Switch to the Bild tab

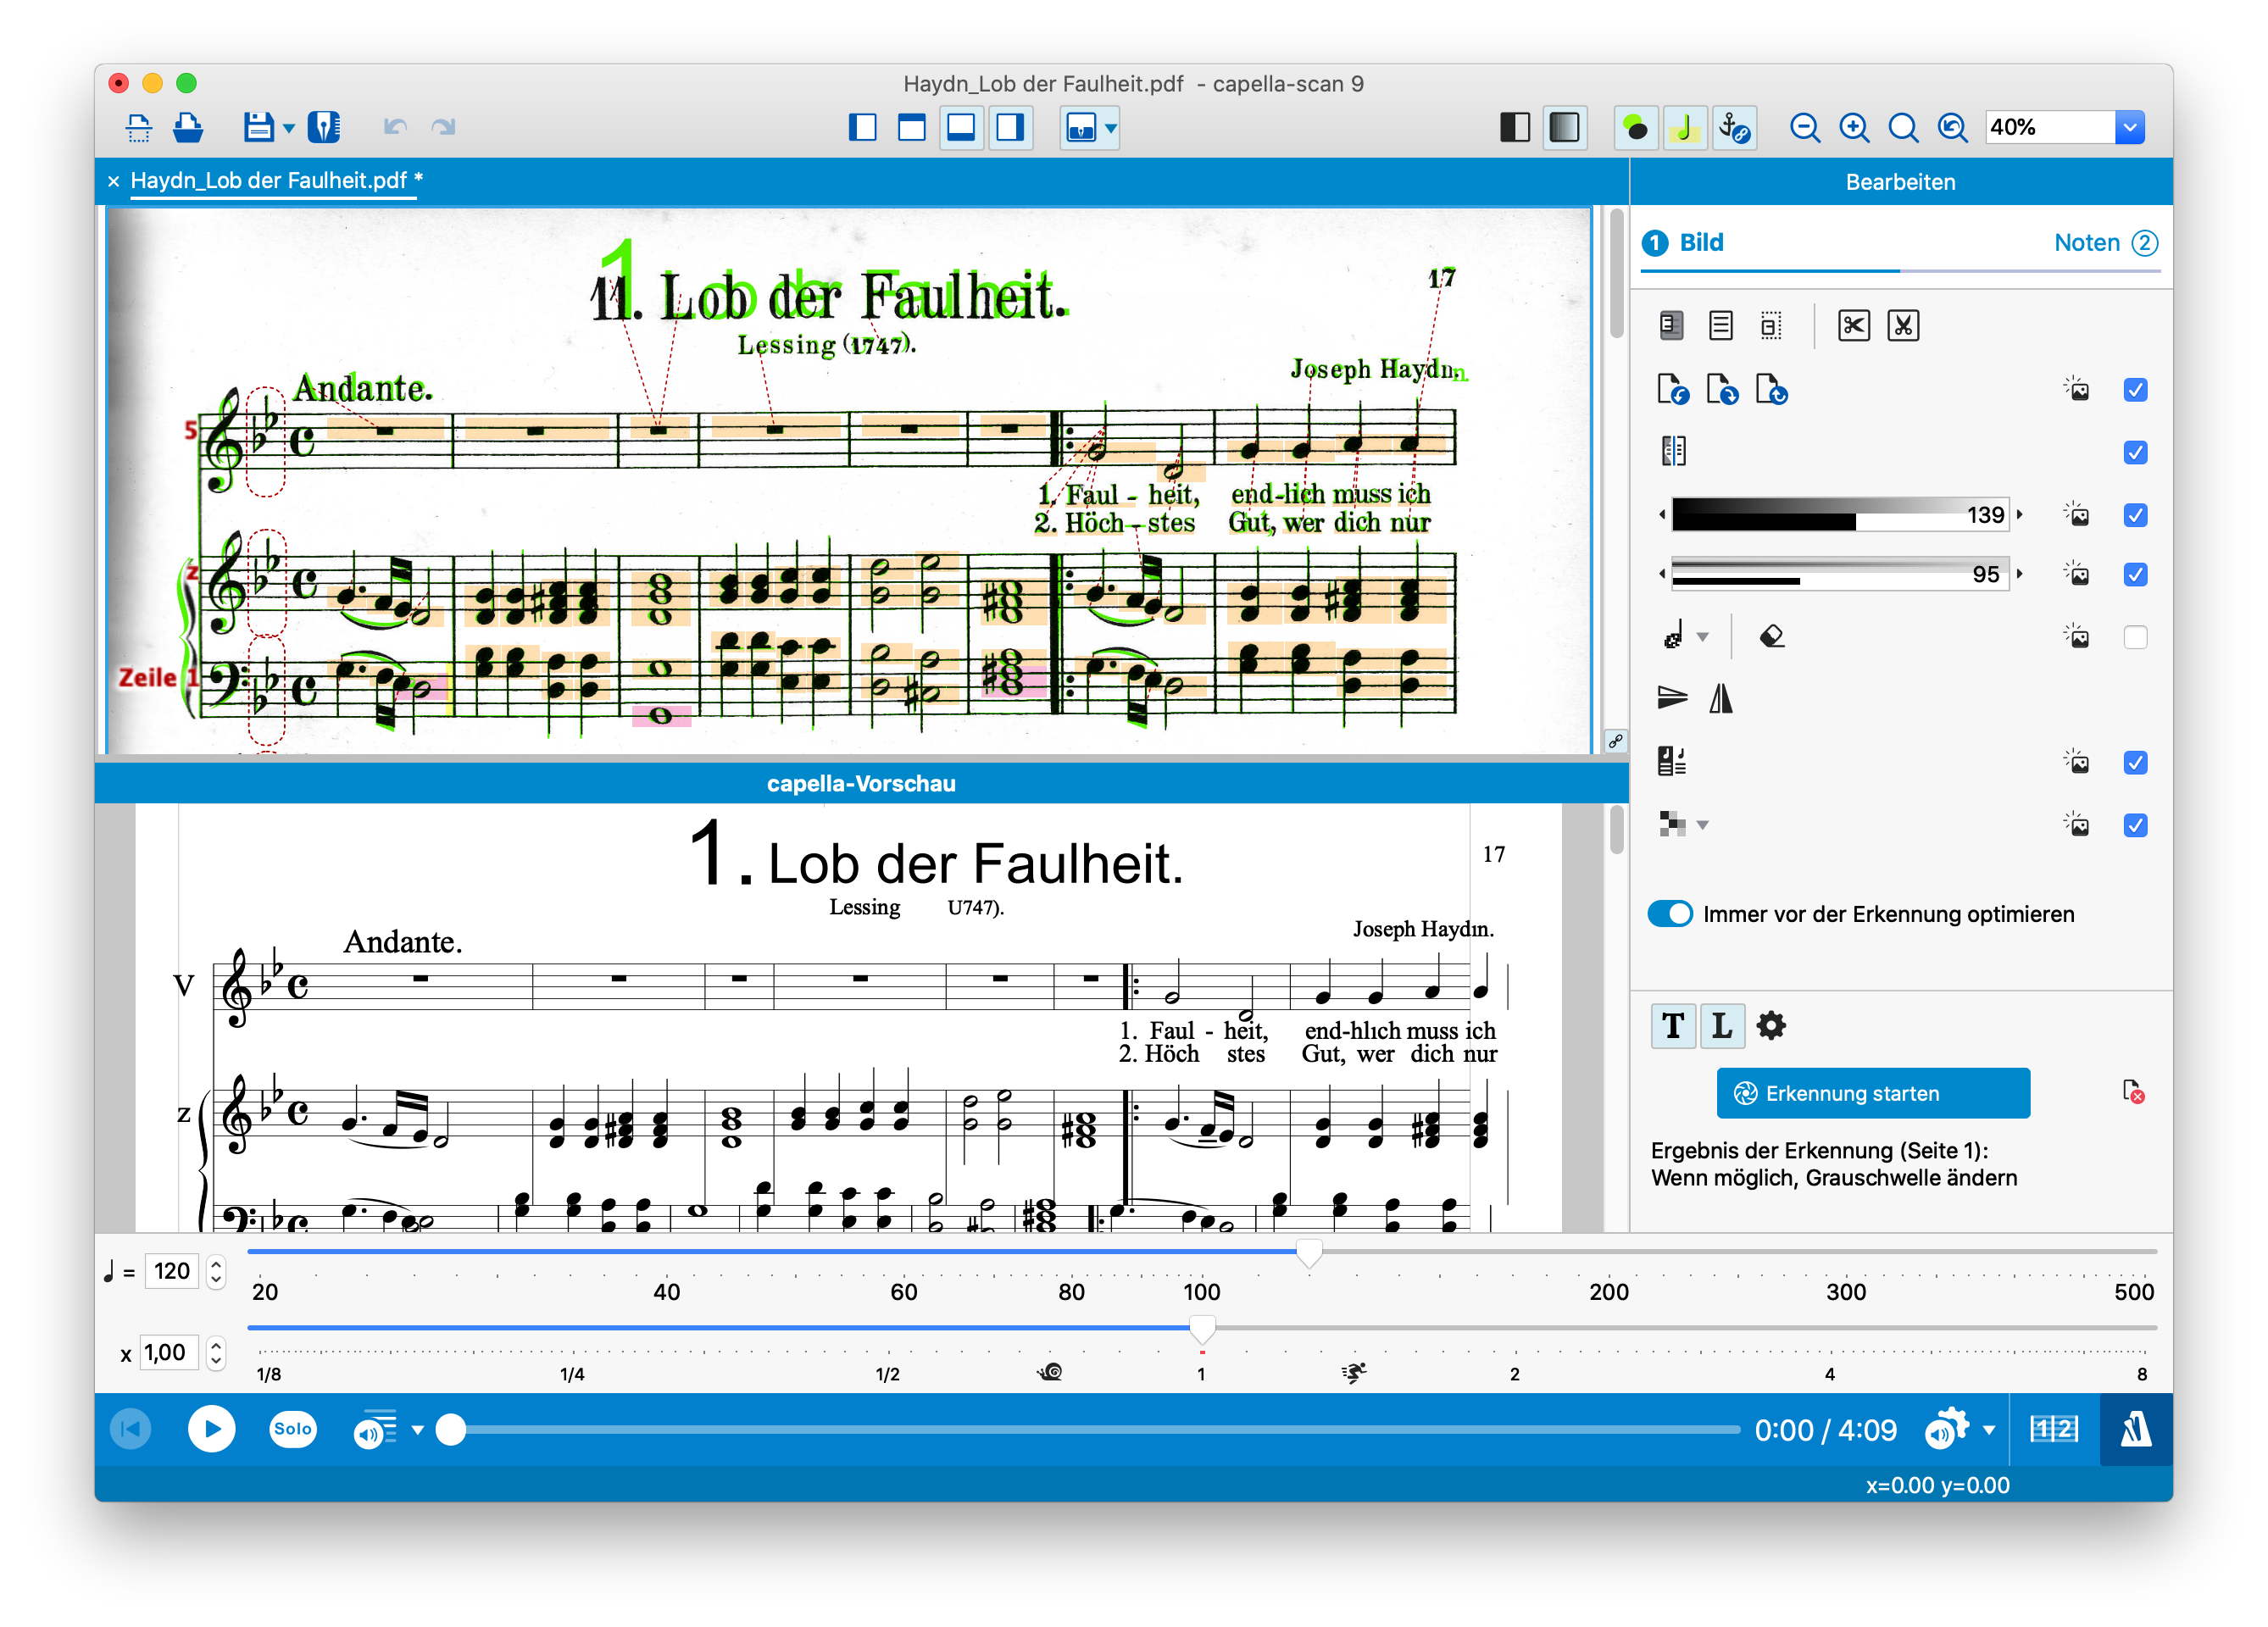pos(1684,242)
